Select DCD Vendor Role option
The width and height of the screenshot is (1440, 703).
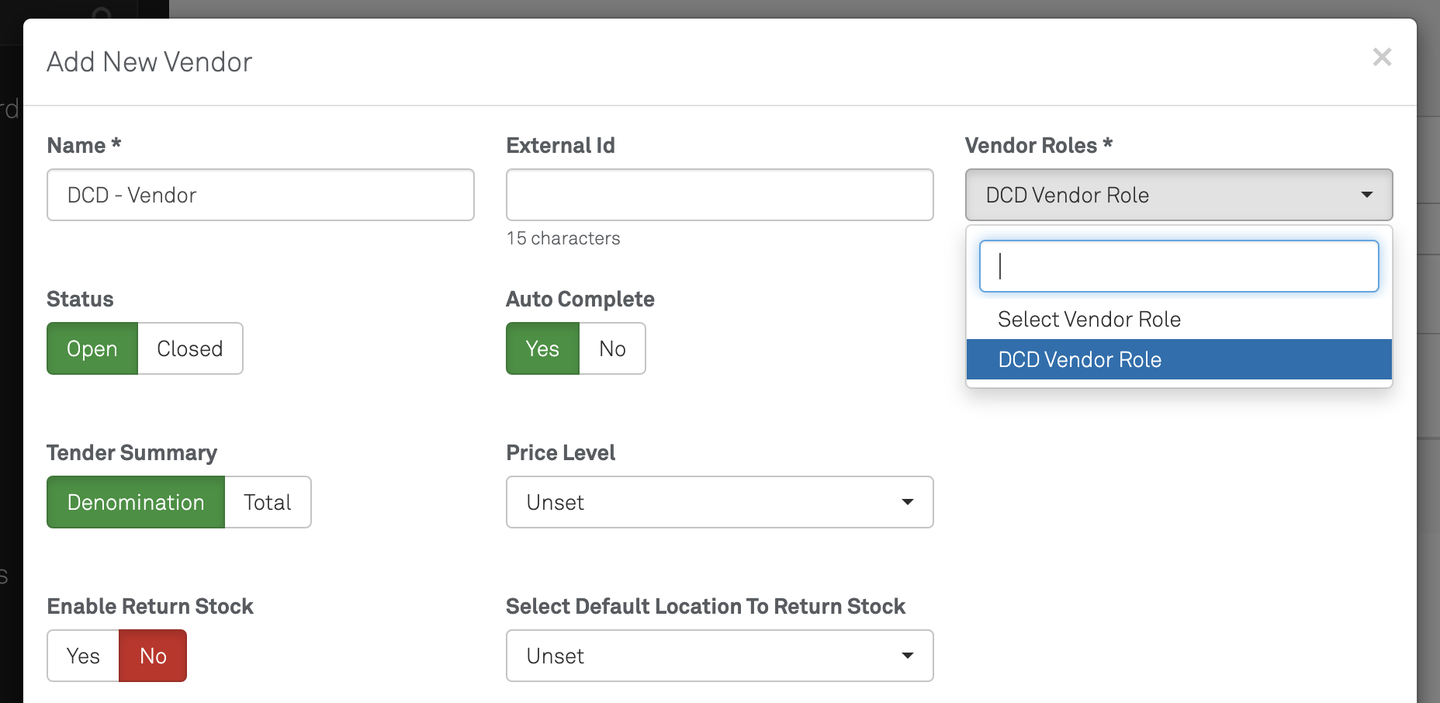click(1179, 359)
